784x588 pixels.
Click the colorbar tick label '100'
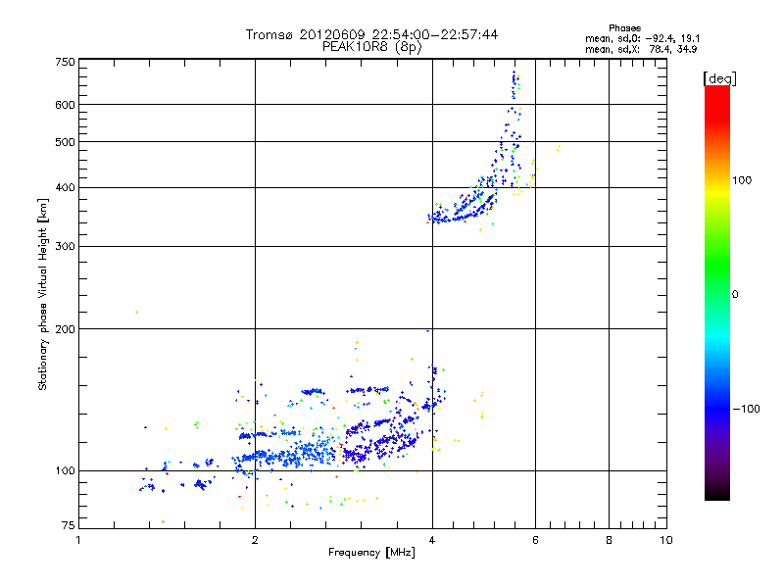click(742, 180)
